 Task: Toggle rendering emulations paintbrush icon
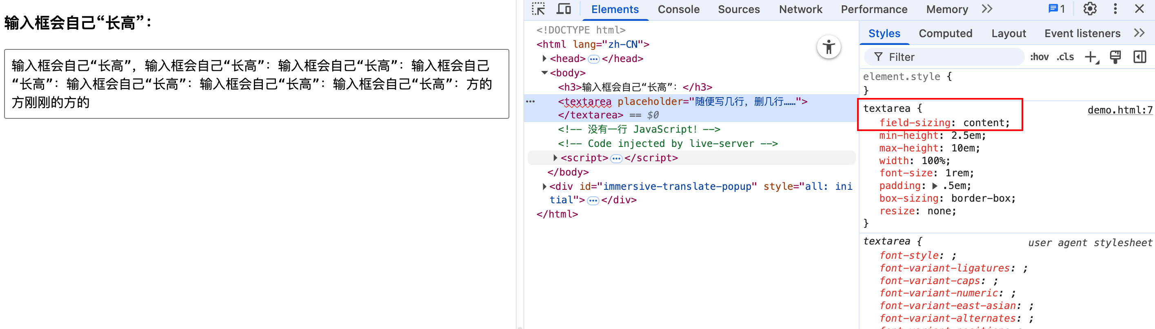(x=1115, y=57)
